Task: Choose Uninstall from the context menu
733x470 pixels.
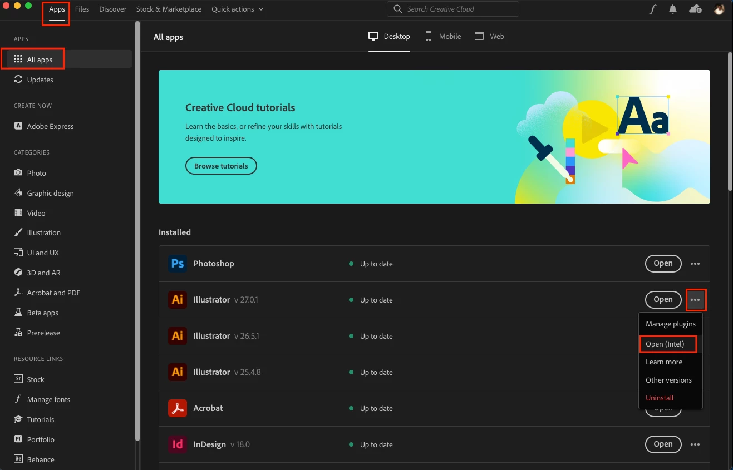Action: 671,398
